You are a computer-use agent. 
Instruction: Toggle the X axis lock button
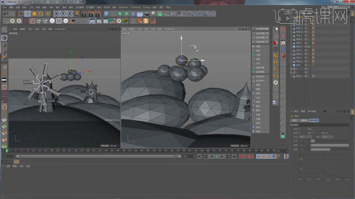click(56, 14)
